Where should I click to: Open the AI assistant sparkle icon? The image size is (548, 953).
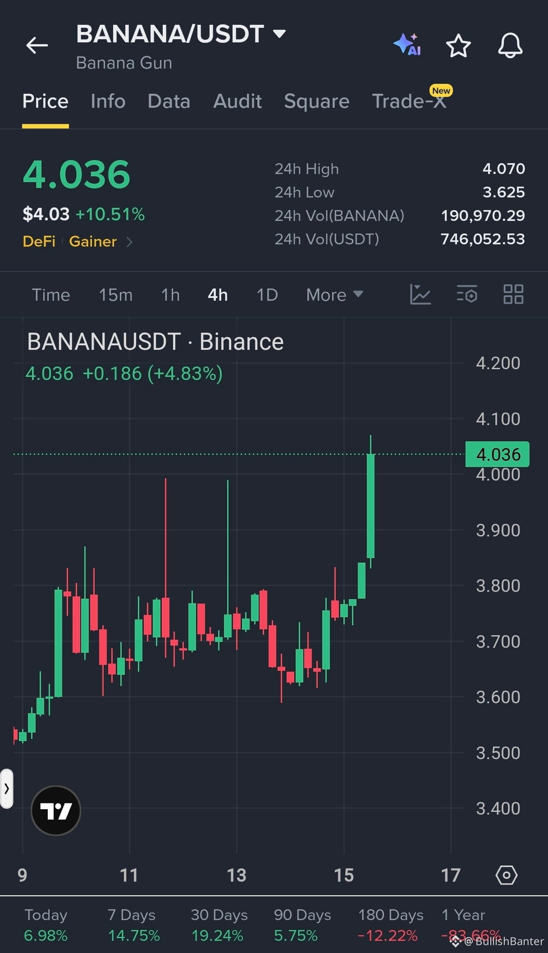(x=407, y=45)
